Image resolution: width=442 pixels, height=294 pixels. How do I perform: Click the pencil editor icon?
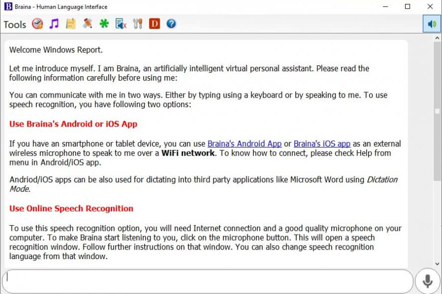tap(87, 24)
